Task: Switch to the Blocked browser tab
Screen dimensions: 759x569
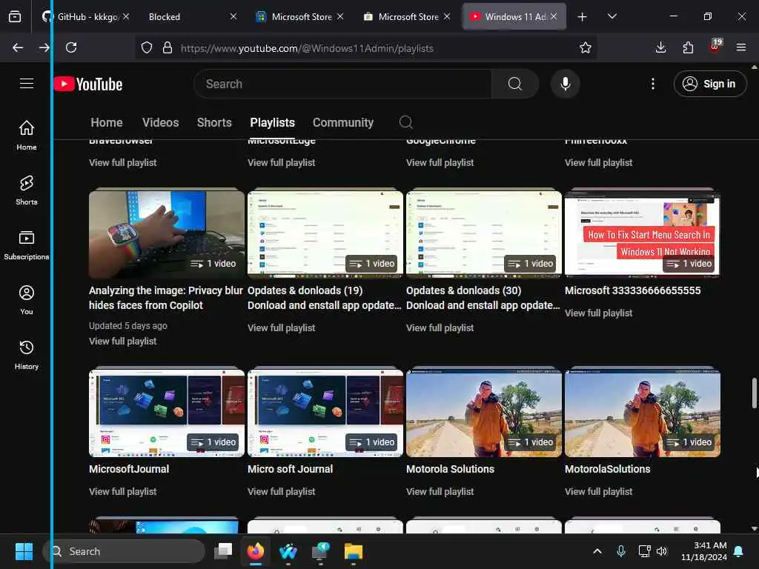Action: (190, 17)
